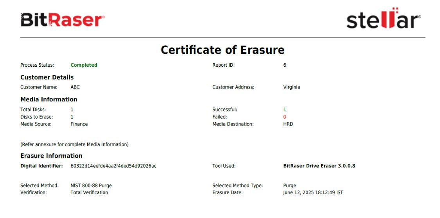
Task: Click the Media Source label
Action: click(x=36, y=124)
